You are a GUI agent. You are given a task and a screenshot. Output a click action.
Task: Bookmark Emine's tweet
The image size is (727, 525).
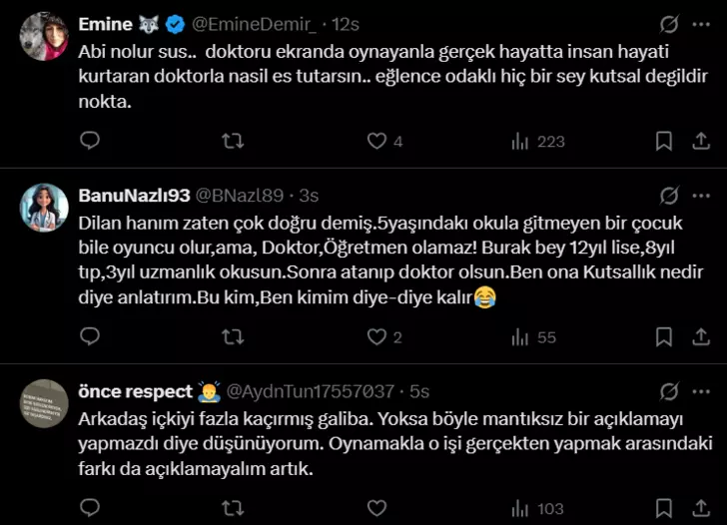click(663, 142)
